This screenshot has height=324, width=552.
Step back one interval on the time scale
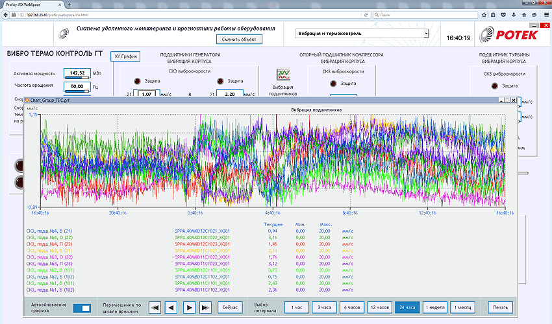pos(171,308)
